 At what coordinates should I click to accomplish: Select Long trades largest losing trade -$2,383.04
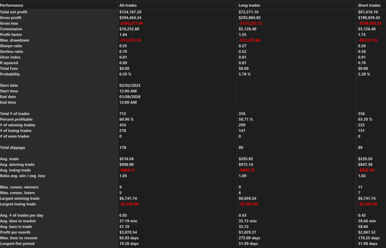point(248,204)
